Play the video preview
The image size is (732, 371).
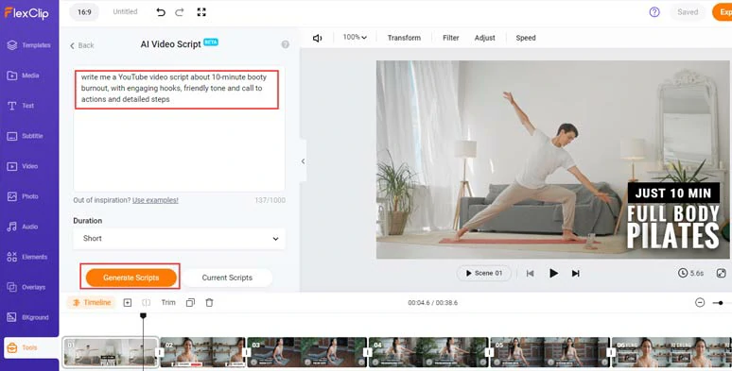point(553,273)
